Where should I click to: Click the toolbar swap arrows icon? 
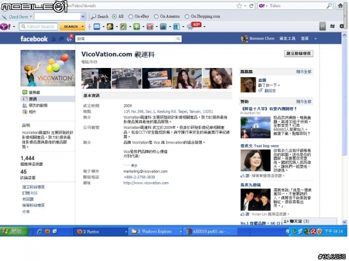333,26
